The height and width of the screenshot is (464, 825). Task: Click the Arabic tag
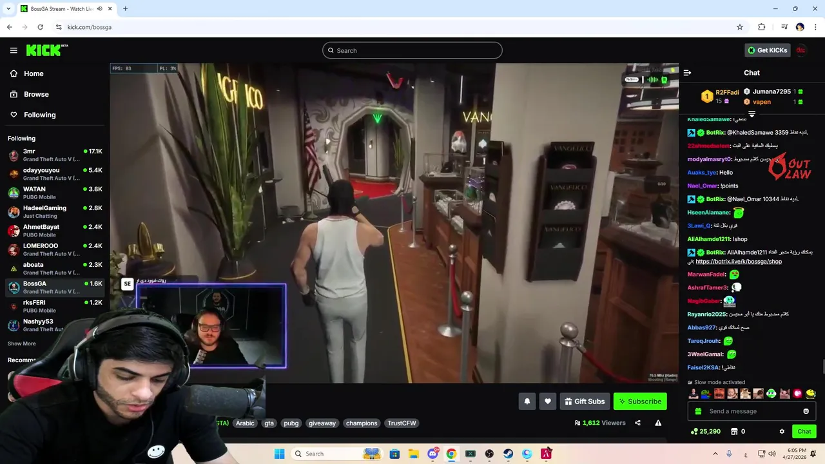pyautogui.click(x=245, y=423)
